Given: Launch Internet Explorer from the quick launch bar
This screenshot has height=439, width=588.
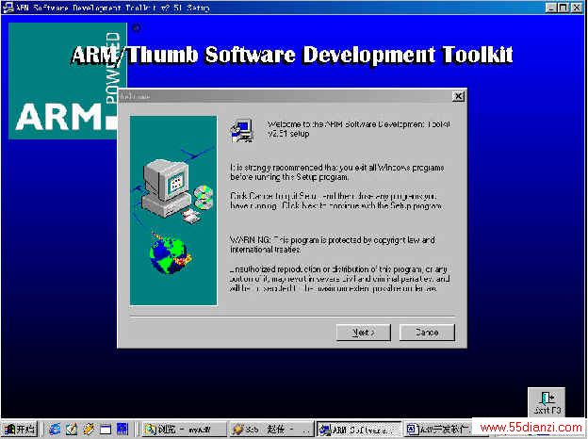Looking at the screenshot, I should point(55,429).
